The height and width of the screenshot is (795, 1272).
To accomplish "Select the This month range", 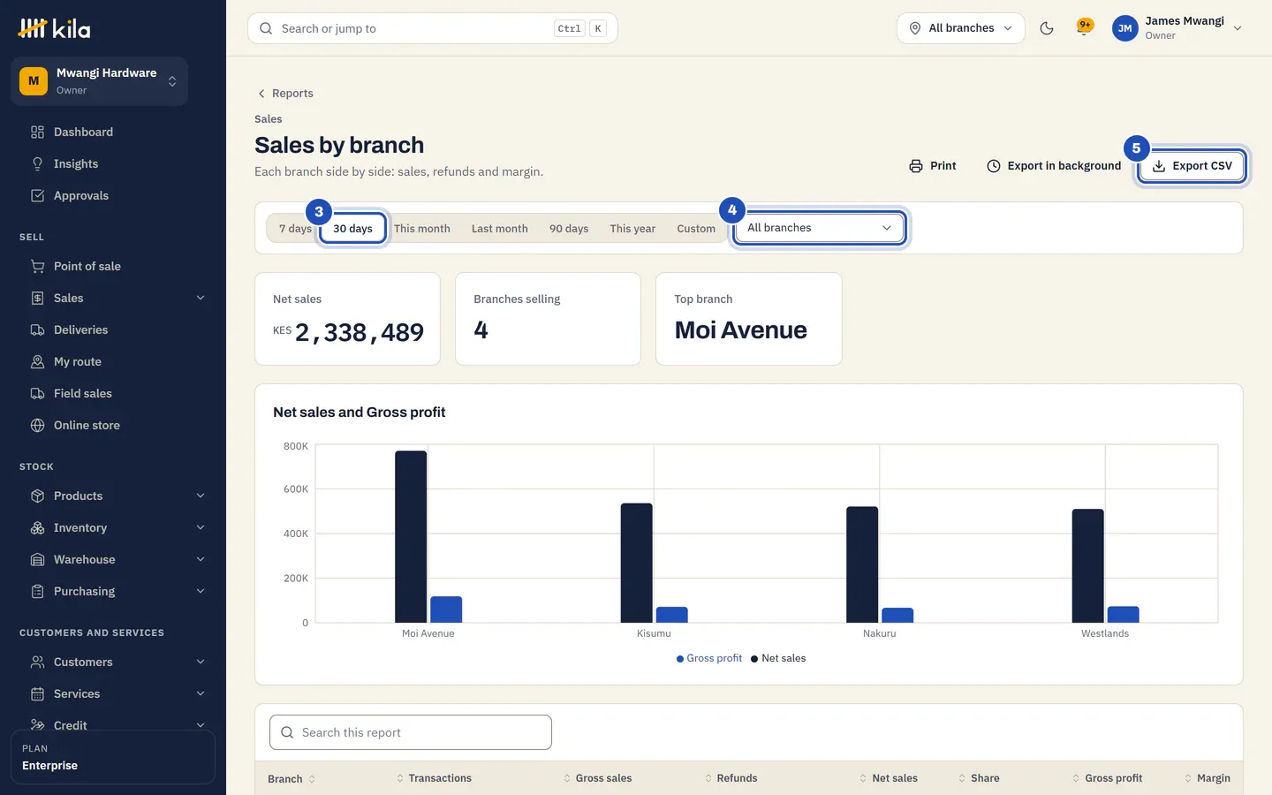I will tap(422, 229).
